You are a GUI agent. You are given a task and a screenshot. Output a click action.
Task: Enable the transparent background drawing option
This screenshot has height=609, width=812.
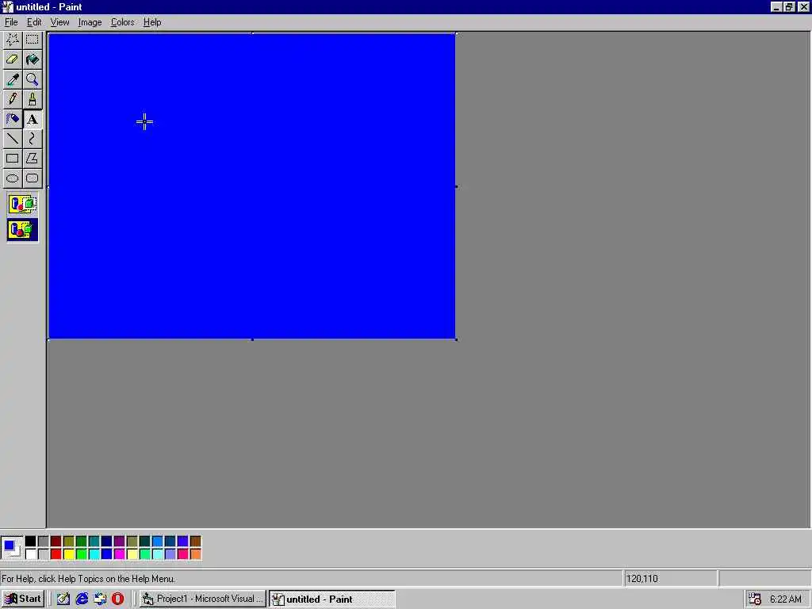coord(22,229)
